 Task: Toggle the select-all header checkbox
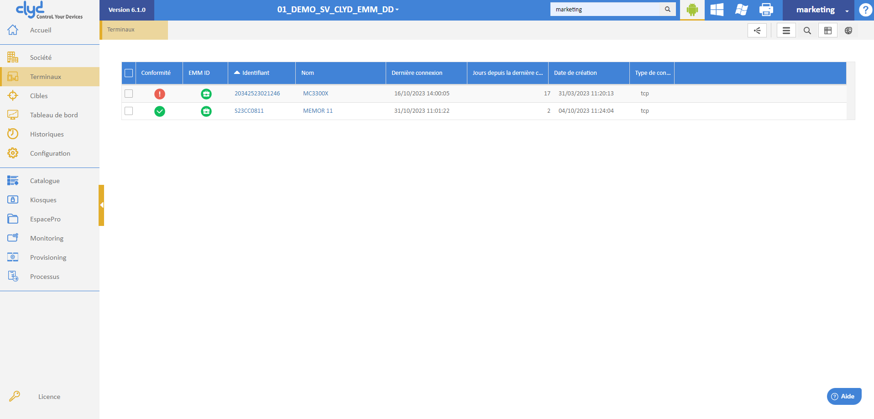[129, 73]
